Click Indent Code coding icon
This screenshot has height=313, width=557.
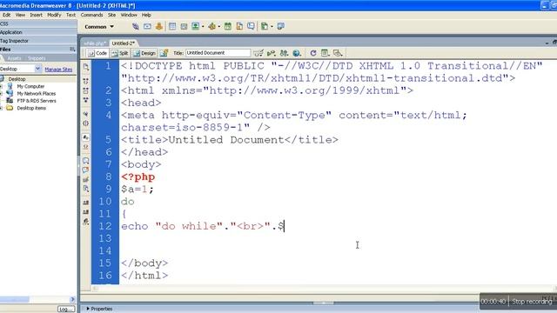tap(86, 203)
